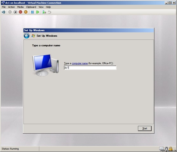
Task: Open the File menu
Action: [4, 7]
